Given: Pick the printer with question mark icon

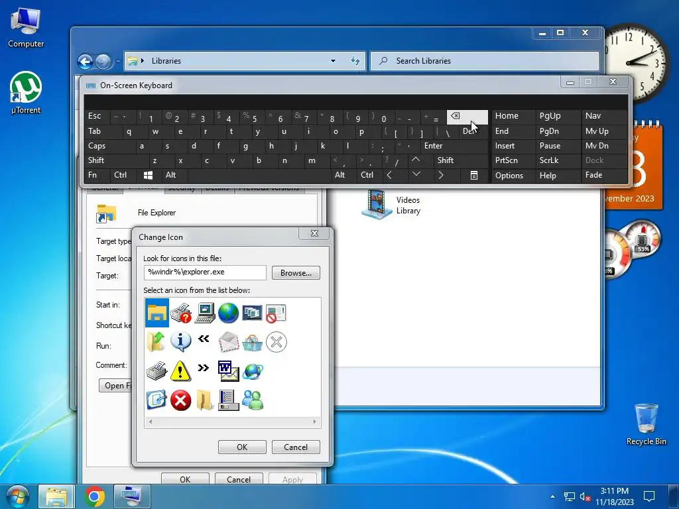Looking at the screenshot, I should 180,313.
